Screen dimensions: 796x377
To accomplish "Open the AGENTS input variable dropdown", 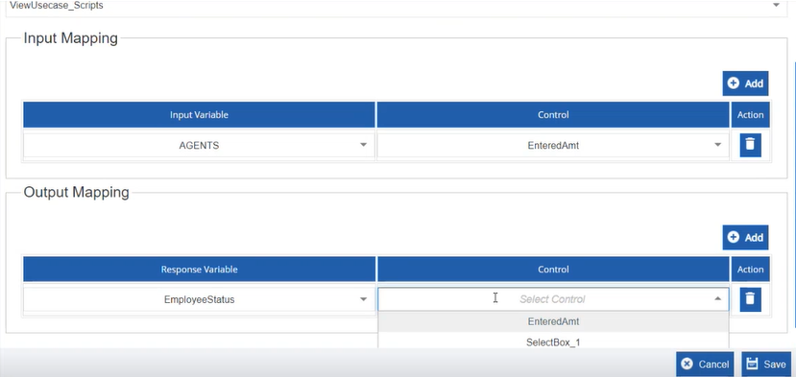I will click(364, 145).
